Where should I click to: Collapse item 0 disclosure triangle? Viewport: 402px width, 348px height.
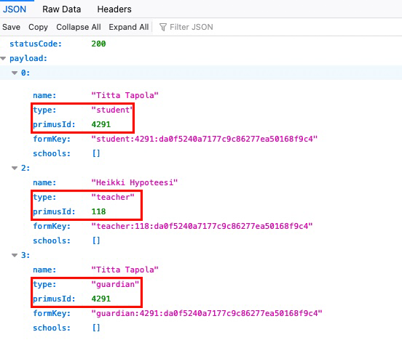click(15, 73)
